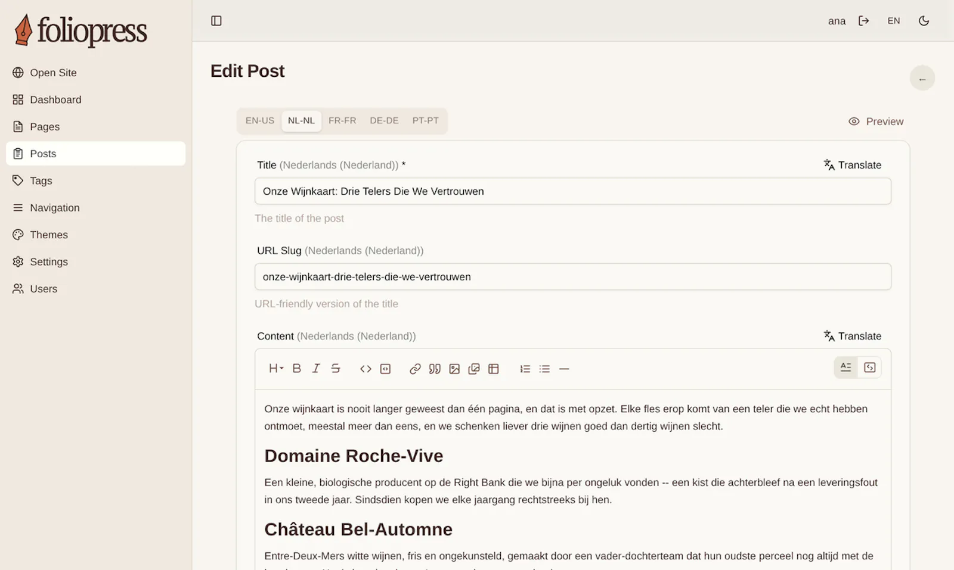The image size is (954, 570).
Task: Apply strikethrough formatting
Action: coord(336,369)
